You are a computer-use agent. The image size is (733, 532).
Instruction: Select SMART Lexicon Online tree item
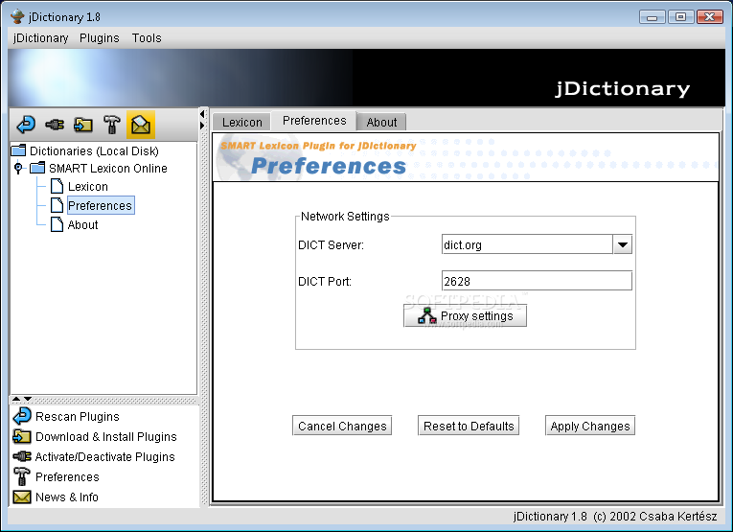[108, 169]
